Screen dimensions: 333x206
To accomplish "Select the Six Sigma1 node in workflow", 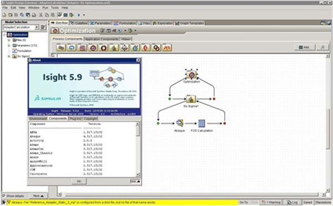I will coord(191,99).
